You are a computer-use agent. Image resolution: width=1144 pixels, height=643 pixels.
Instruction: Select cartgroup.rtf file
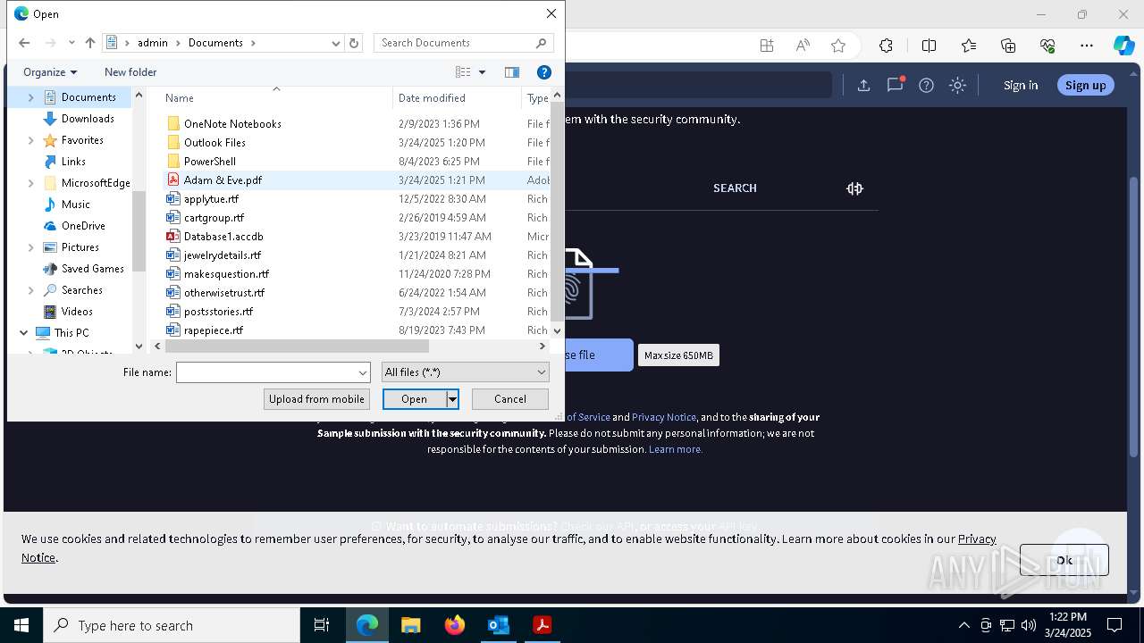(x=214, y=218)
